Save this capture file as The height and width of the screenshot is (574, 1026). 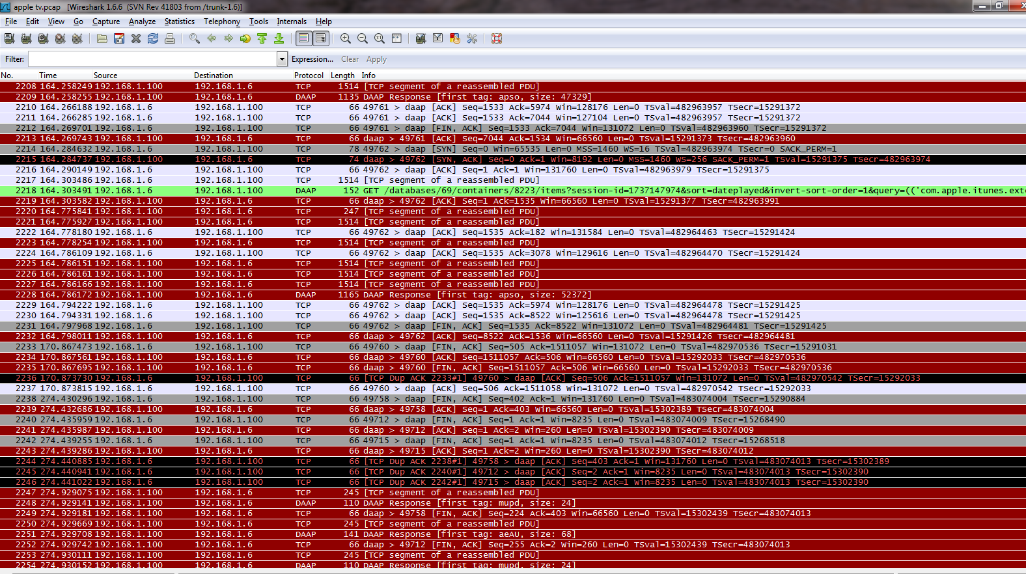119,38
